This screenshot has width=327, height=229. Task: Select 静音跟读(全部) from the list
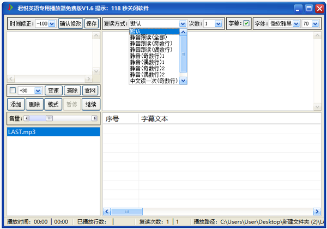(151, 38)
